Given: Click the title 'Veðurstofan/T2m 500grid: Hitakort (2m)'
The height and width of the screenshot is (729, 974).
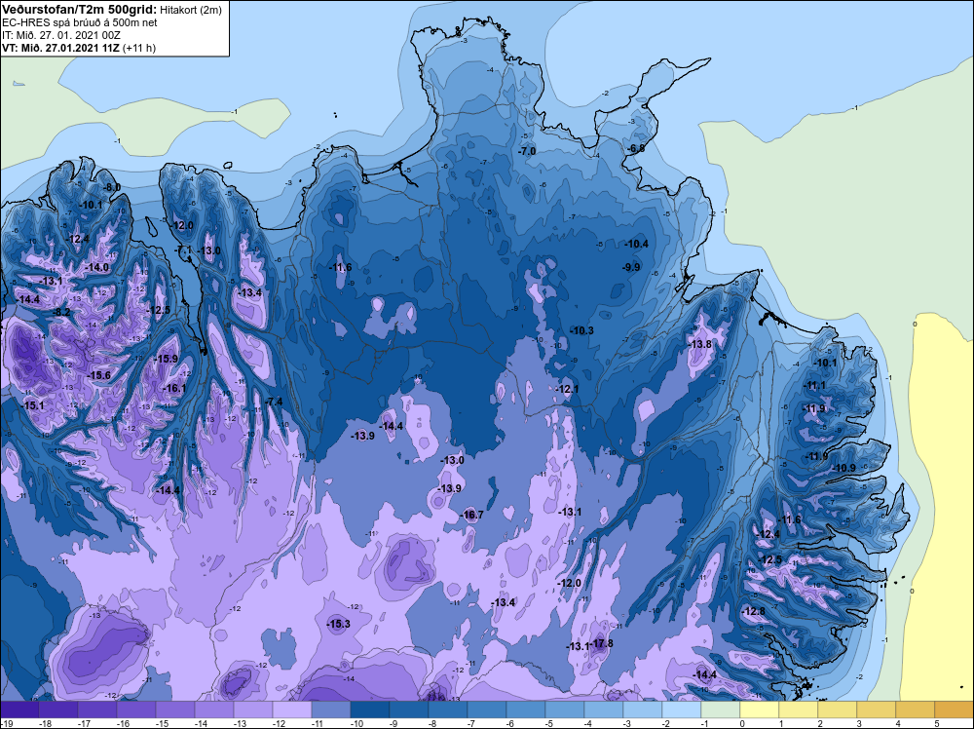Looking at the screenshot, I should pyautogui.click(x=112, y=10).
